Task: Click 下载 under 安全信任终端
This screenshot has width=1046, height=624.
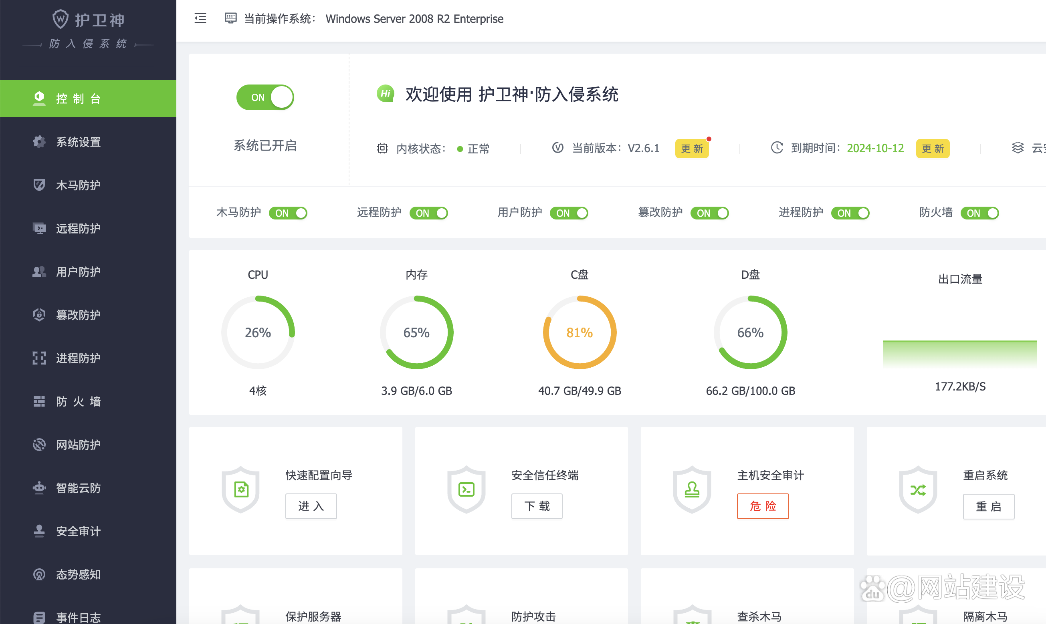Action: (x=537, y=506)
